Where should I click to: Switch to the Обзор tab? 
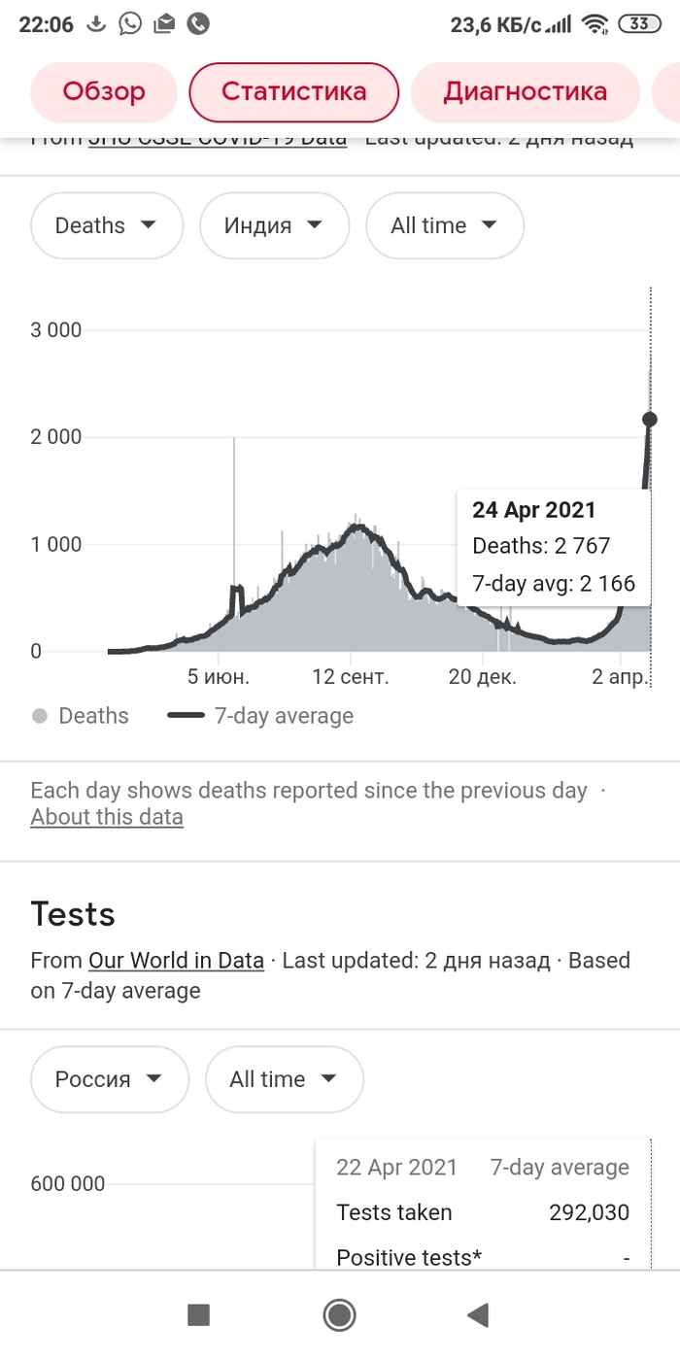(104, 92)
